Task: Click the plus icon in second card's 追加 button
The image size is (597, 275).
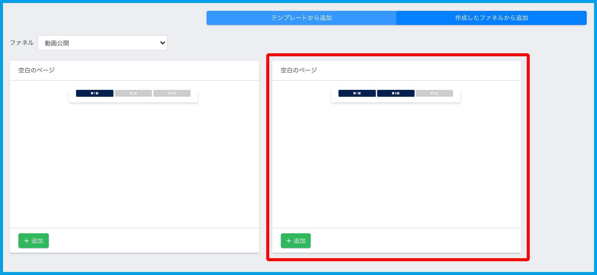Action: pos(289,241)
